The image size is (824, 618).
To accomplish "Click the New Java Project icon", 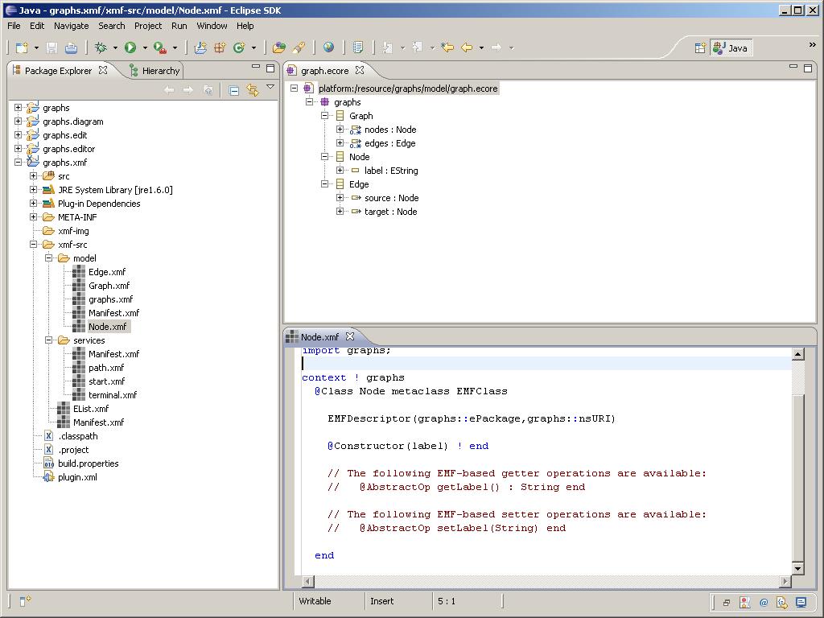I will [200, 47].
